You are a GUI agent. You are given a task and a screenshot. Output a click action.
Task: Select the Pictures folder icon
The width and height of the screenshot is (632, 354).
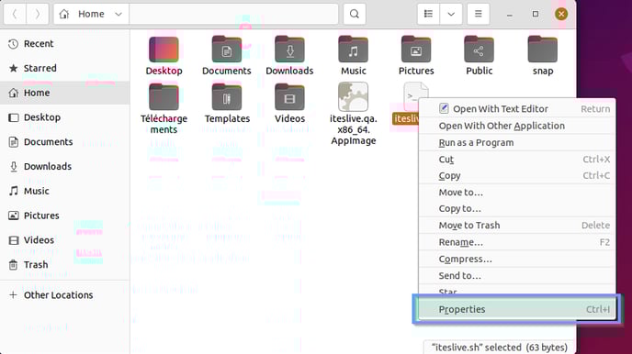(x=416, y=50)
